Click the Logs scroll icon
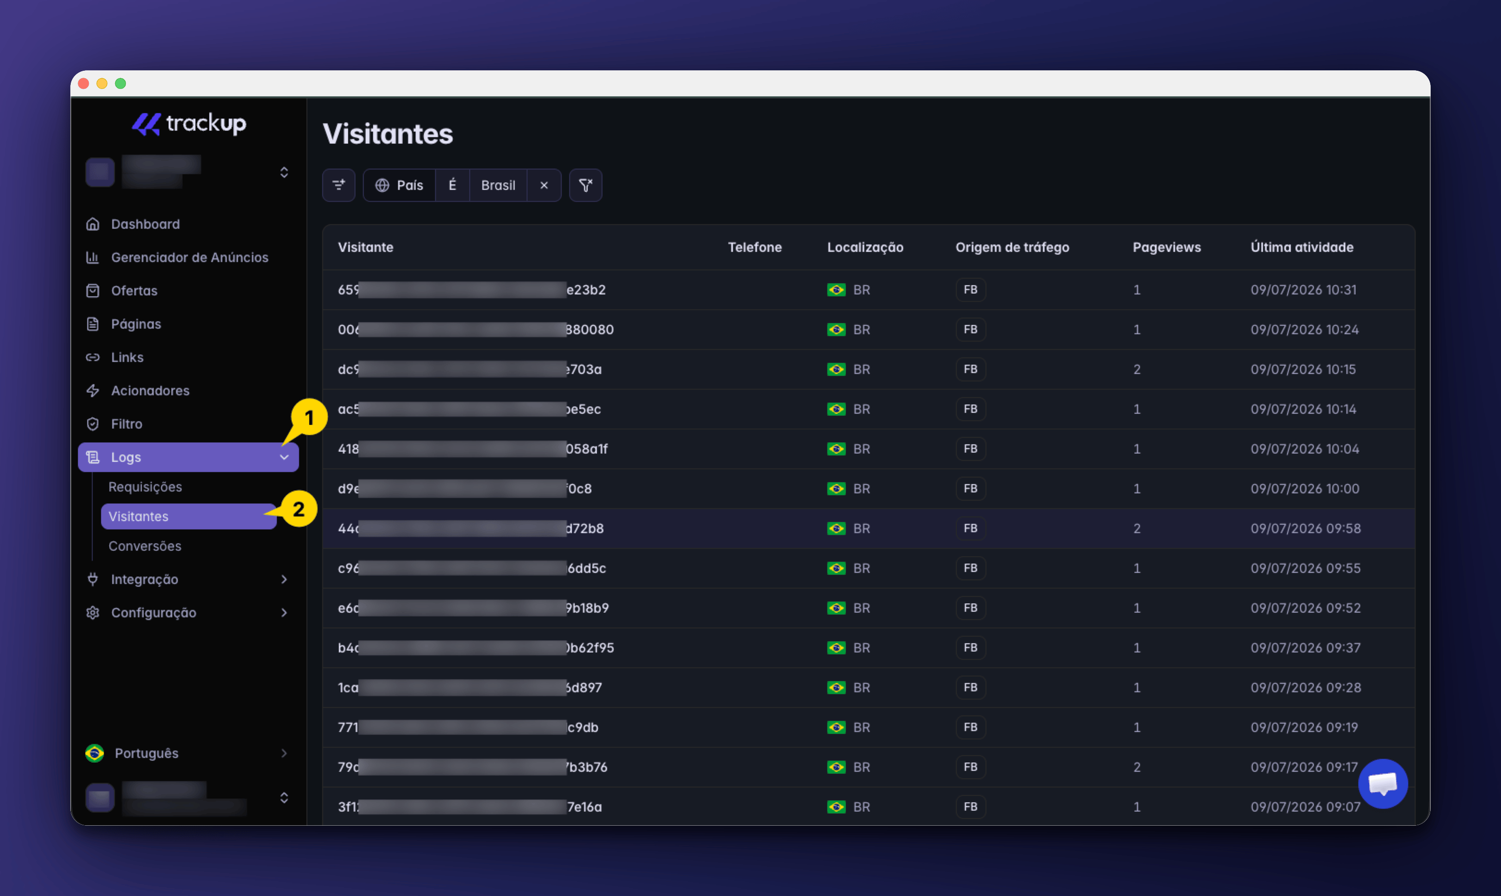 pos(93,457)
